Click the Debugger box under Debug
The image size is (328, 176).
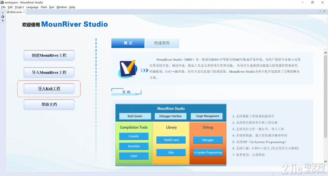pos(208,140)
